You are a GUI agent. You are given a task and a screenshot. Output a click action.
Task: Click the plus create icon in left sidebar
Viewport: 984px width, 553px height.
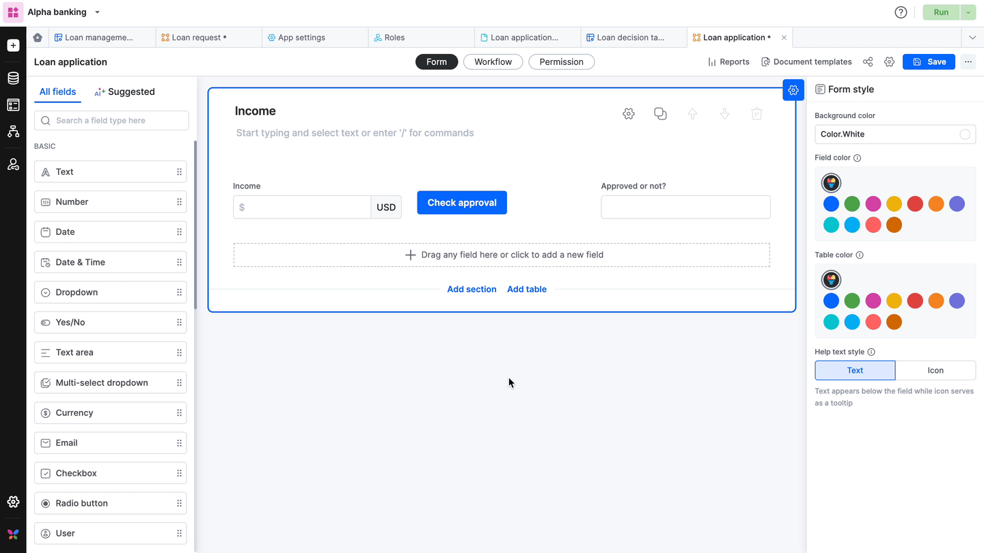coord(13,46)
